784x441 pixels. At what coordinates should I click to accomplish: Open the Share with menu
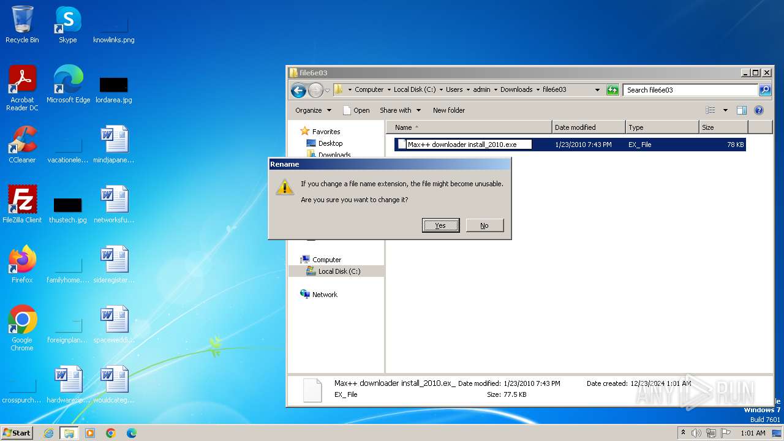tap(400, 110)
